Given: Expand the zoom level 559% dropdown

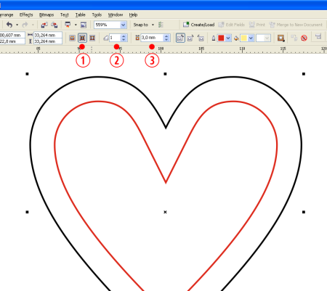Looking at the screenshot, I should click(x=123, y=25).
